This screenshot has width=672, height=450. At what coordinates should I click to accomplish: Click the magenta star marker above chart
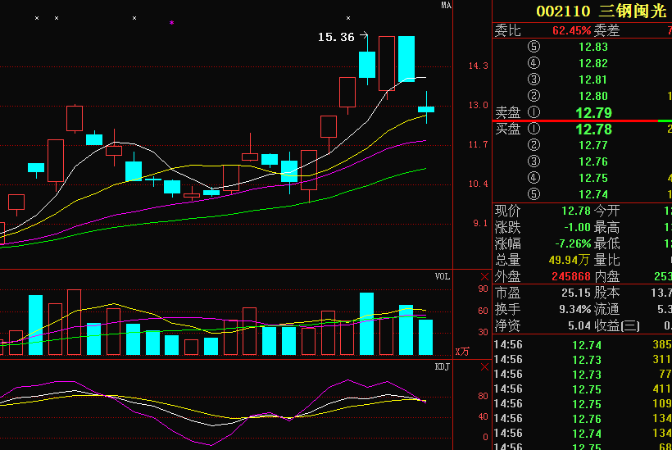click(x=171, y=22)
